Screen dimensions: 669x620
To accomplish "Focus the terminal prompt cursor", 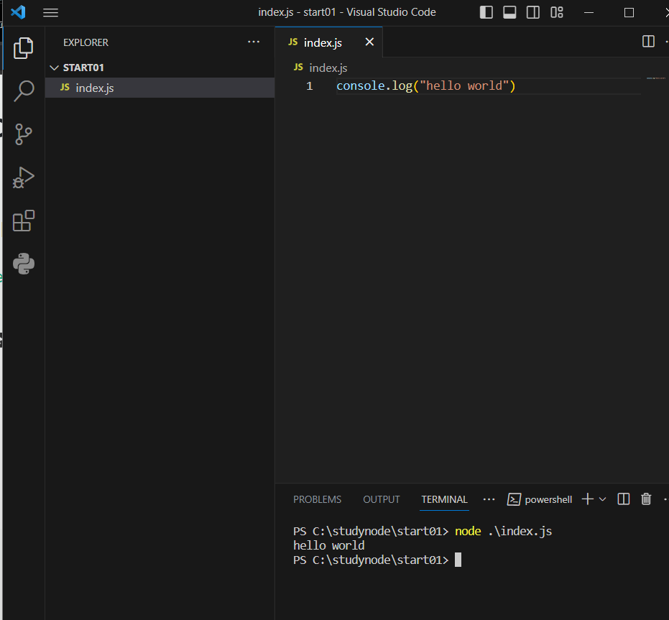I will pyautogui.click(x=458, y=560).
